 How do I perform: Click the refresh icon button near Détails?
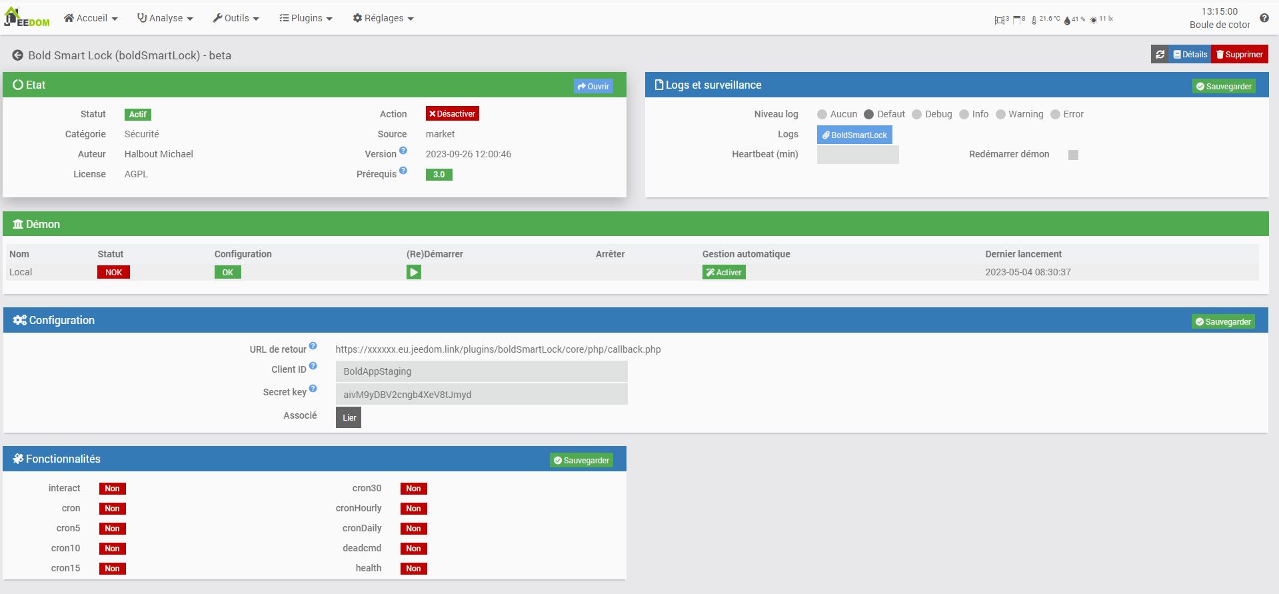tap(1160, 55)
